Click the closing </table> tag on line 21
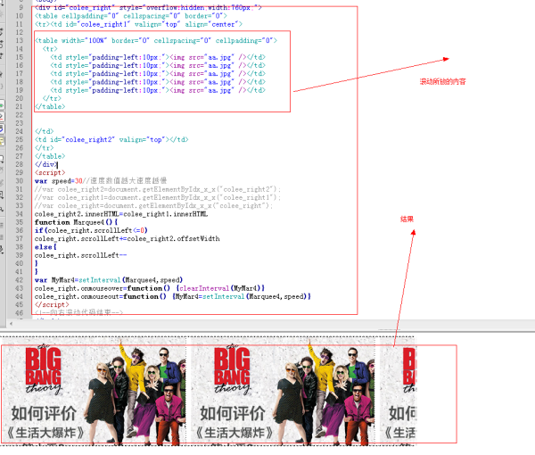The image size is (535, 455). [50, 106]
